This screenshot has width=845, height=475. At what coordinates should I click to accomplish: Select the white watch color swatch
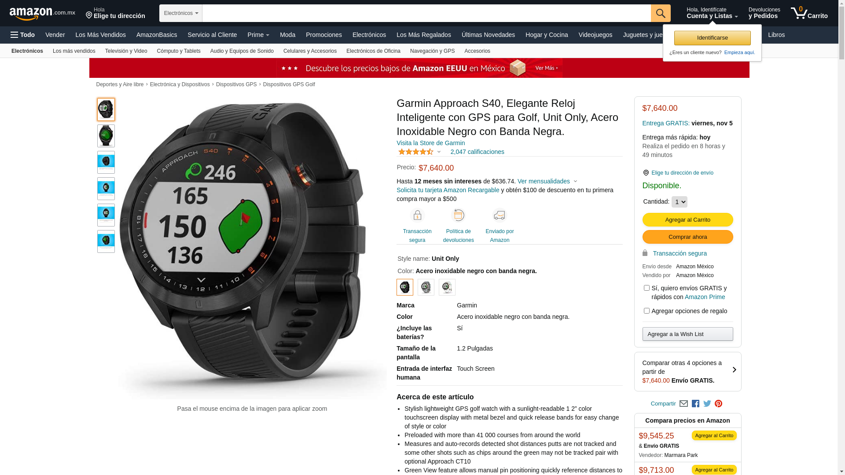pos(447,287)
